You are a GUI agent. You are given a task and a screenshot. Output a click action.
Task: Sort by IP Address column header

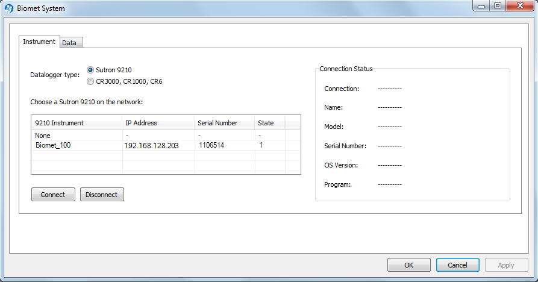tap(158, 123)
